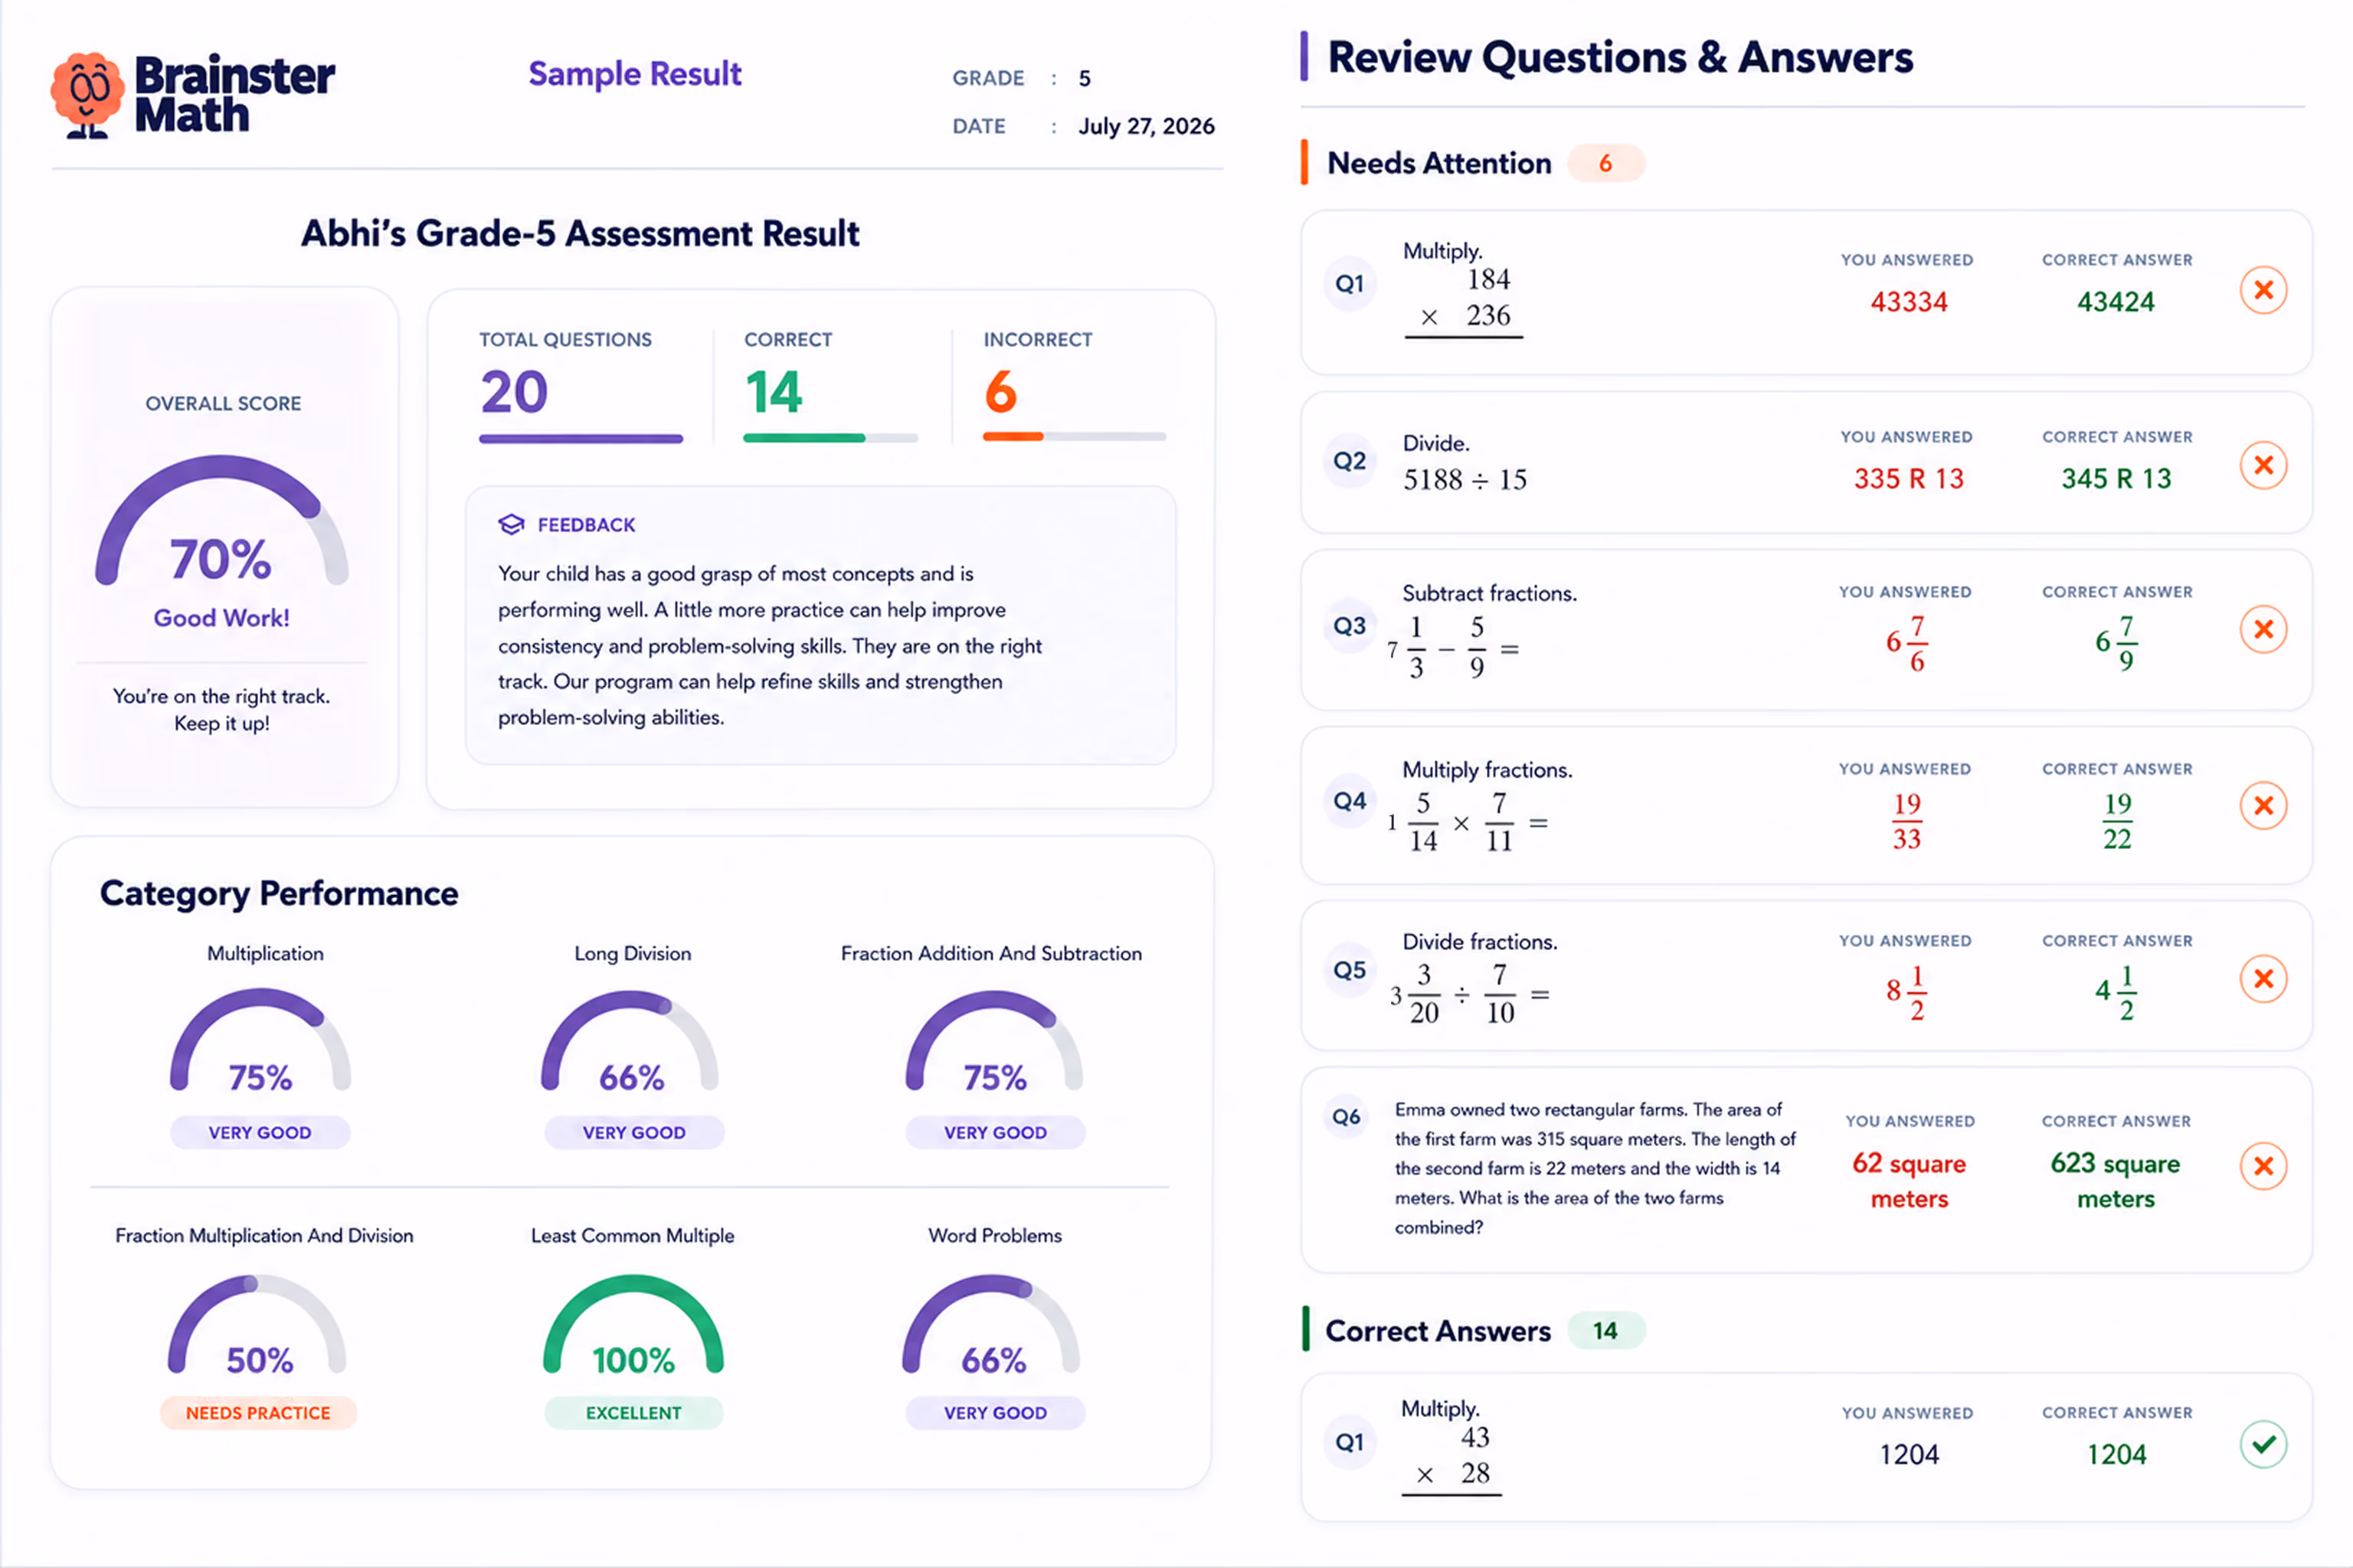
Task: Click the Q2 badge beside Divide 5188 ÷ 15
Action: coord(1350,461)
